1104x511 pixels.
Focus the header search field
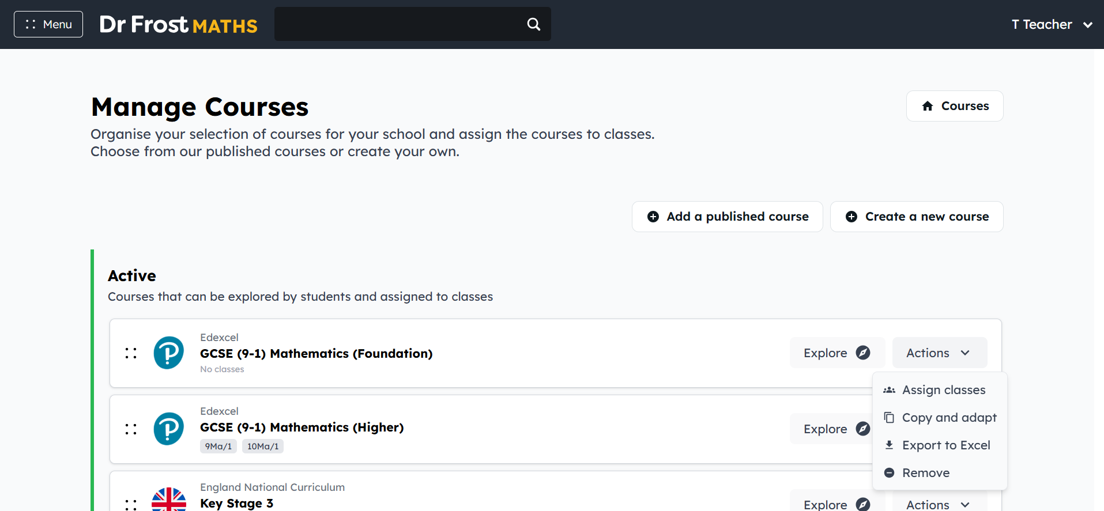pos(412,24)
